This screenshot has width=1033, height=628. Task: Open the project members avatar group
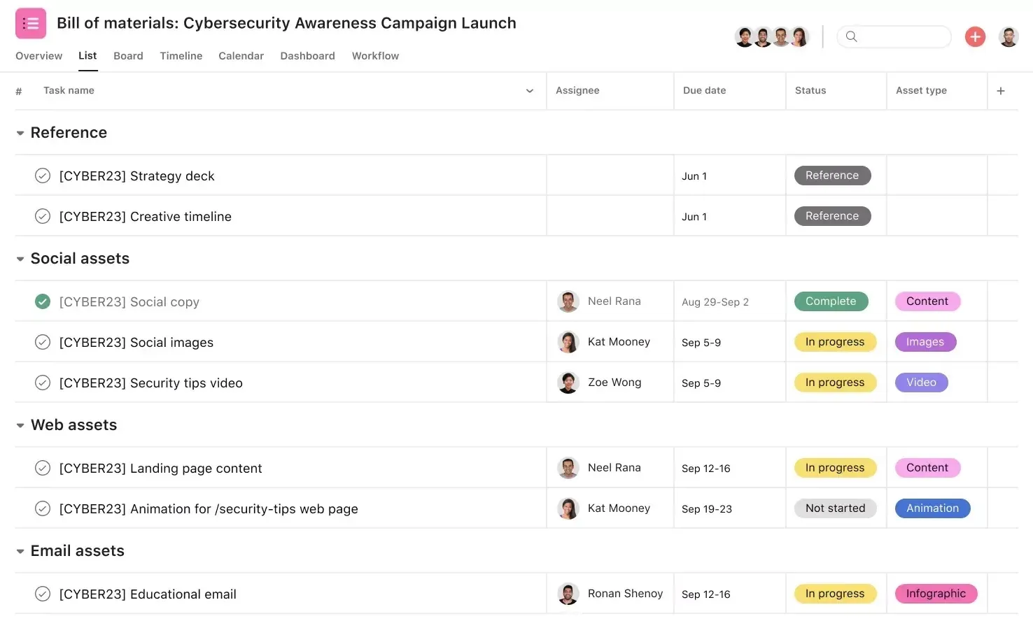(772, 36)
